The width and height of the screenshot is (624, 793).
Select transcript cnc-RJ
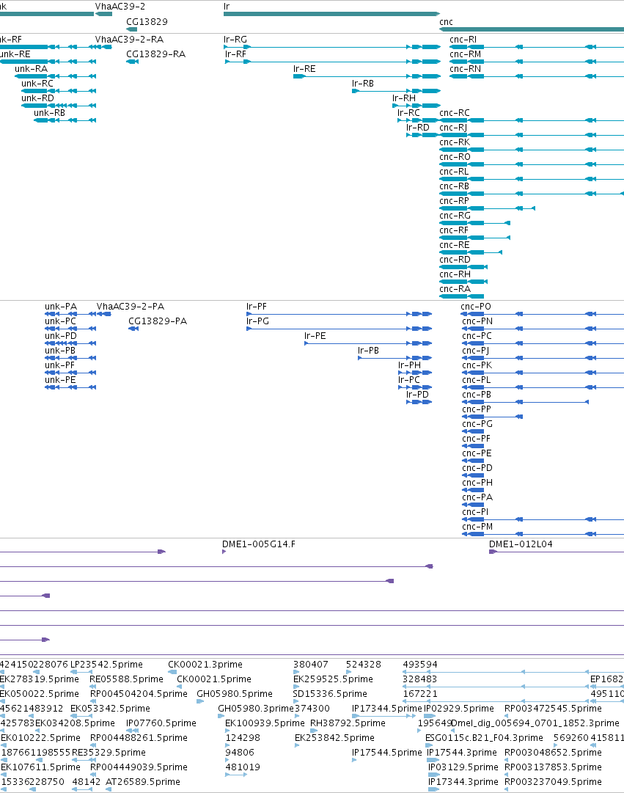pyautogui.click(x=454, y=128)
